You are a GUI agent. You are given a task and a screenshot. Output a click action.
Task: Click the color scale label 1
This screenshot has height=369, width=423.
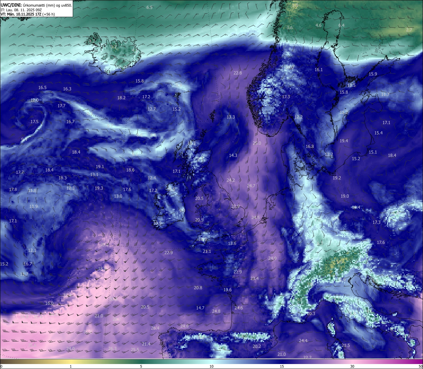click(71, 366)
